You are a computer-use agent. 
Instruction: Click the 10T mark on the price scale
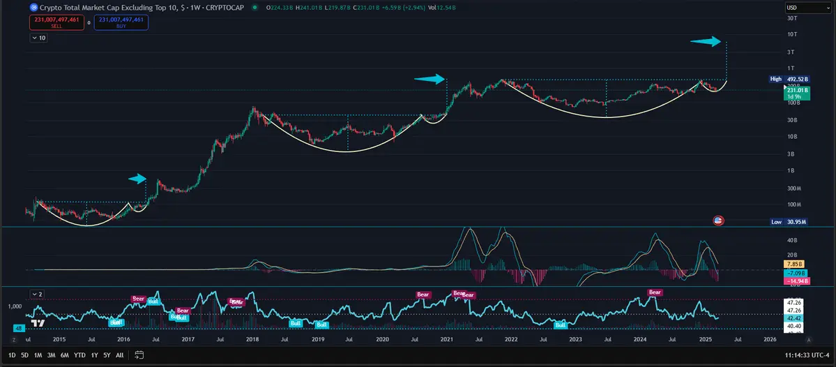coord(792,34)
